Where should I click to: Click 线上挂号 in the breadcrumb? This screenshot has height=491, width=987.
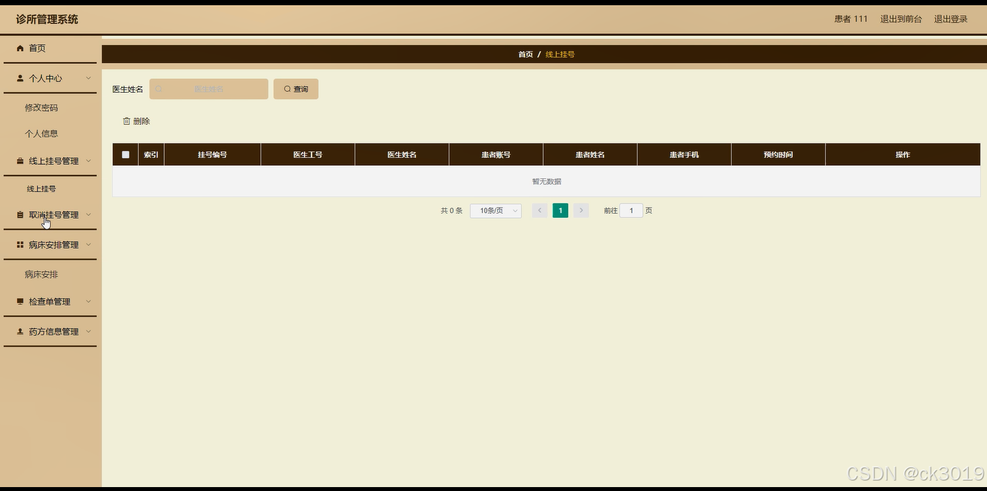coord(560,54)
